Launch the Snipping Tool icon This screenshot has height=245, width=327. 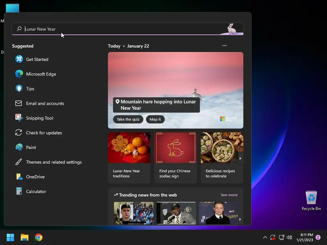tap(19, 118)
